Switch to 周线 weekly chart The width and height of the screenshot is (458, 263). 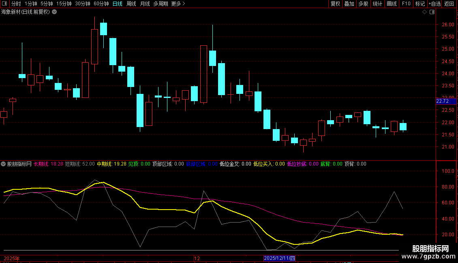coord(131,4)
